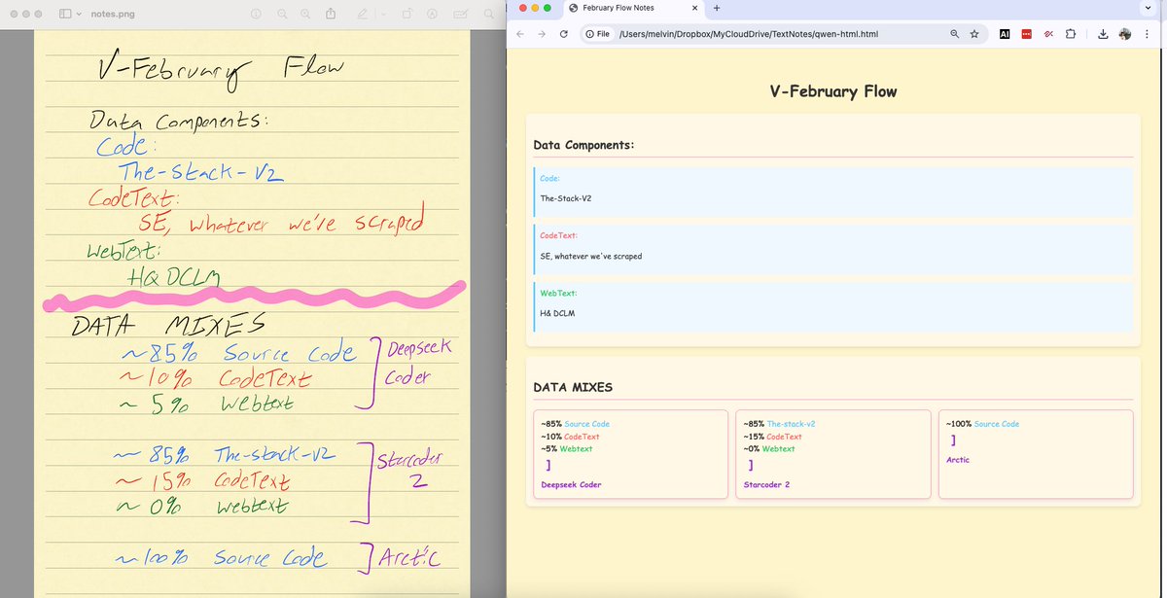Open the highlight color dropdown arrow
Screen dimensions: 1167x598
(x=383, y=15)
